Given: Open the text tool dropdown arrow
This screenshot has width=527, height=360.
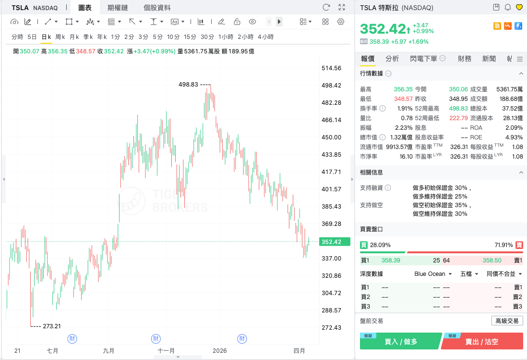Looking at the screenshot, I should tap(183, 22).
